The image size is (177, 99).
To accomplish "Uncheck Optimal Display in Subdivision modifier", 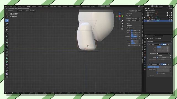I will coord(157,73).
